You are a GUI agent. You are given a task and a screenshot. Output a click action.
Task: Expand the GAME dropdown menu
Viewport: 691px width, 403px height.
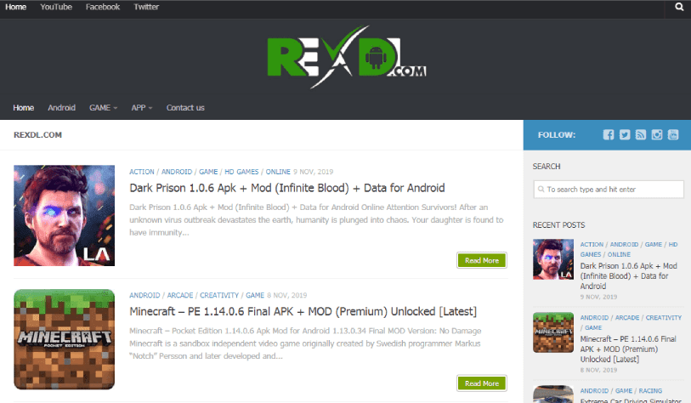pos(103,108)
